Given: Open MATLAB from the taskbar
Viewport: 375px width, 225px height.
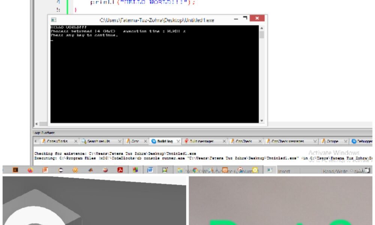Looking at the screenshot, I should [x=90, y=170].
